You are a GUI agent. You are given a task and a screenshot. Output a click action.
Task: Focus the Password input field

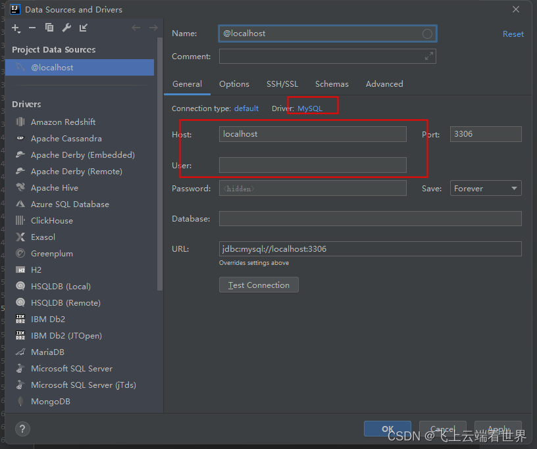(x=313, y=188)
